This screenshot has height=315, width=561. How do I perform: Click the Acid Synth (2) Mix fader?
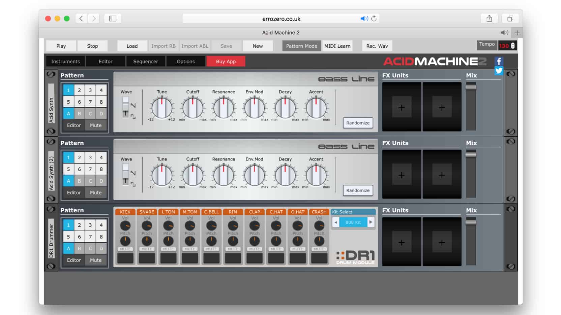point(471,154)
